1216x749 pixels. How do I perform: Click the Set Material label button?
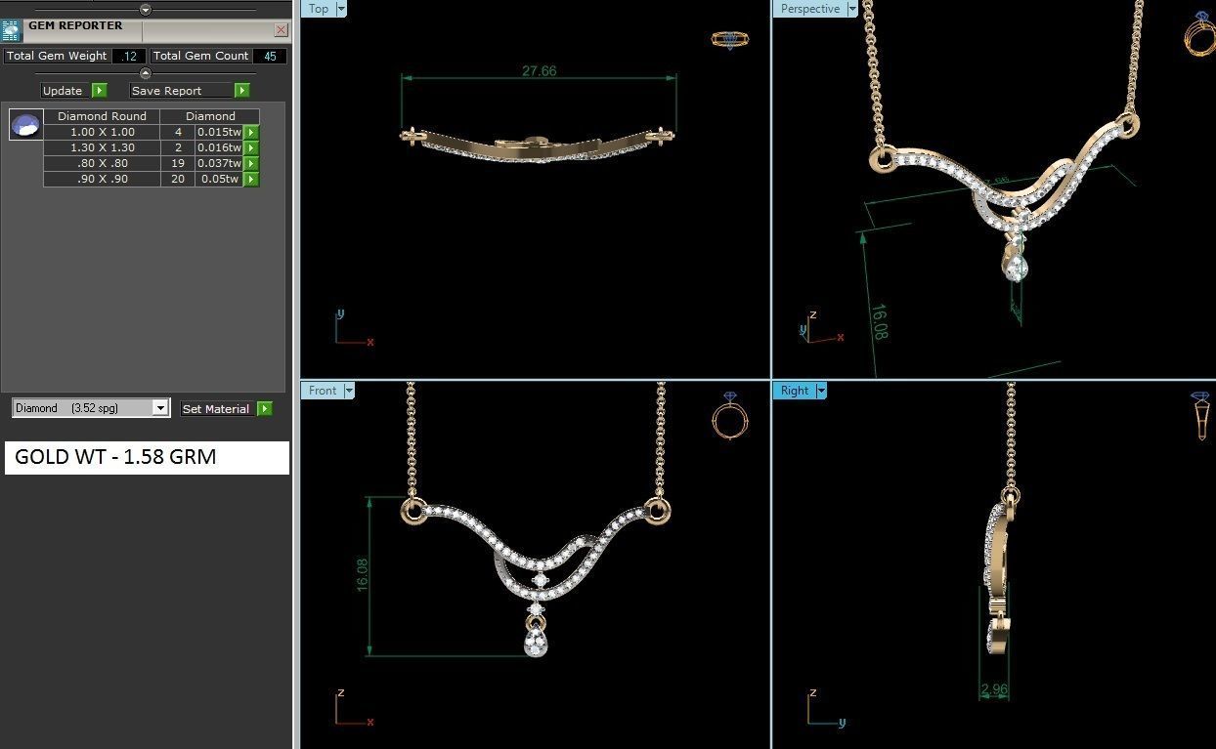[216, 409]
